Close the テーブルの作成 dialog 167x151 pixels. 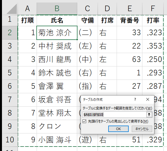(x=148, y=99)
